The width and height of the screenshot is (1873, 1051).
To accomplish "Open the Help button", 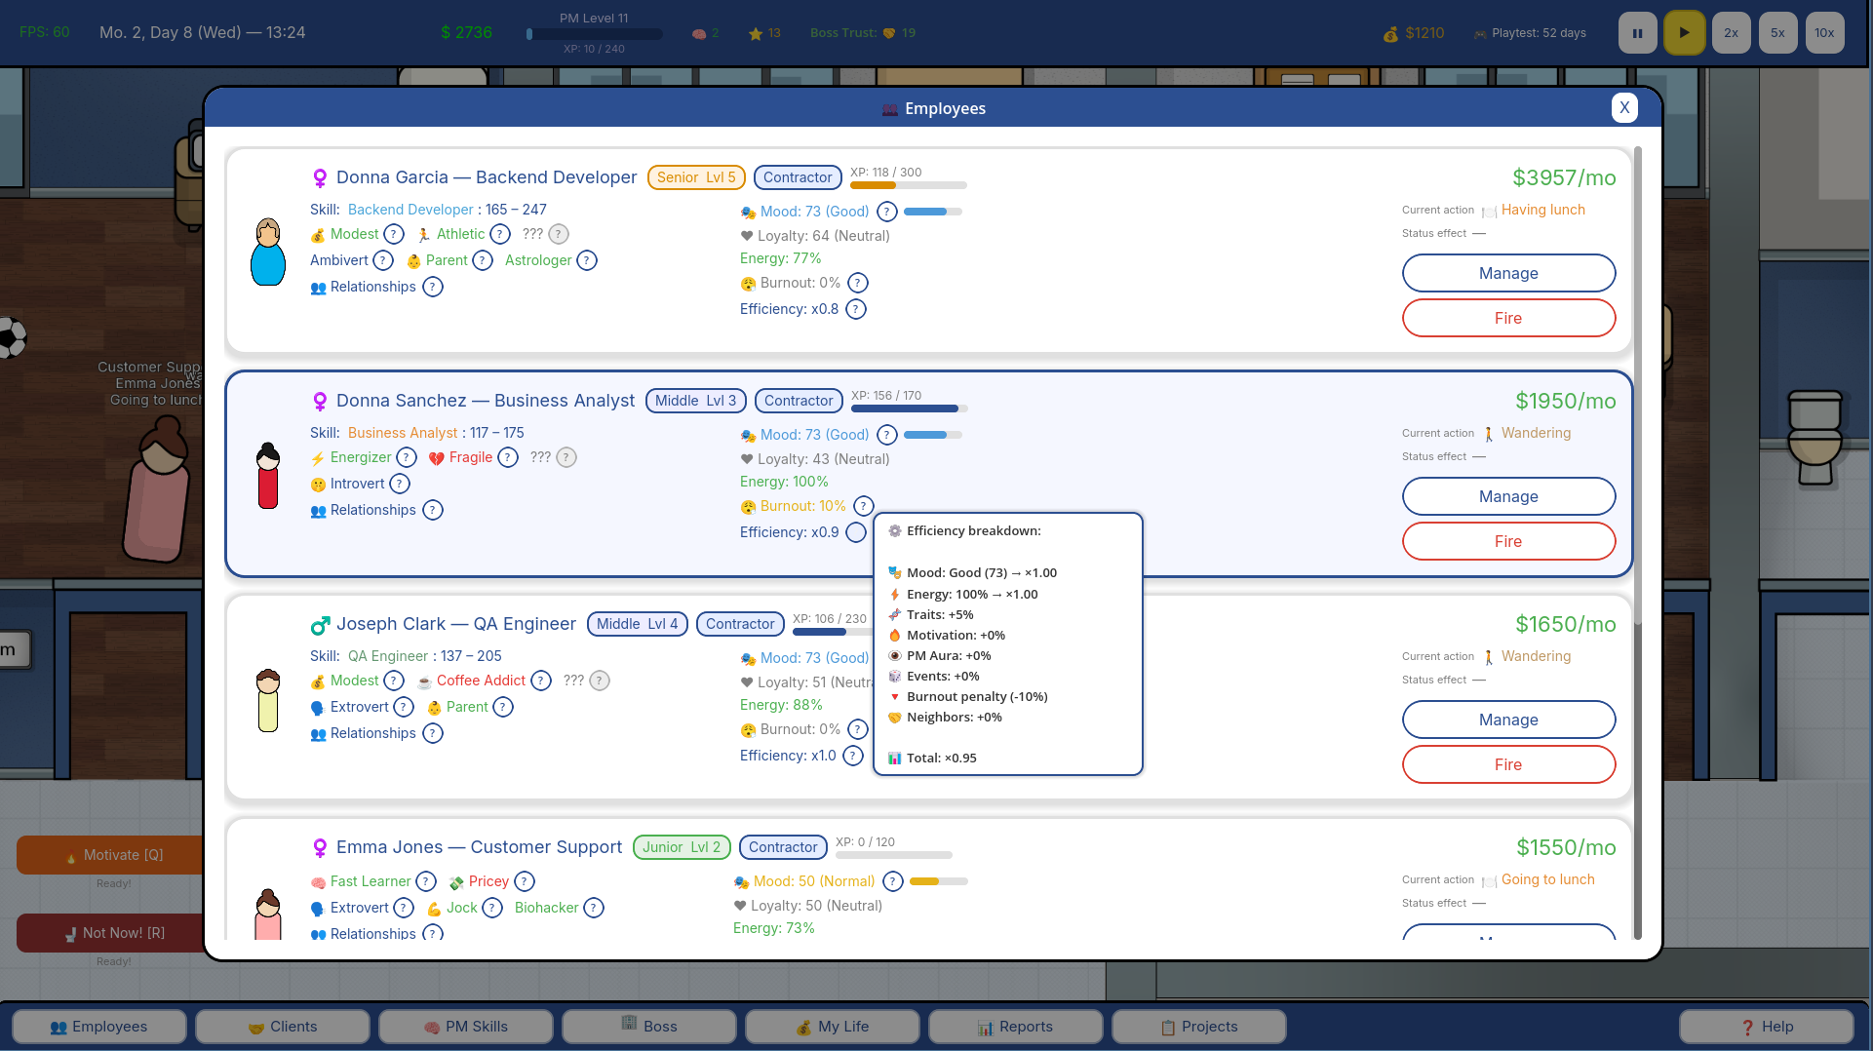I will point(1766,1027).
